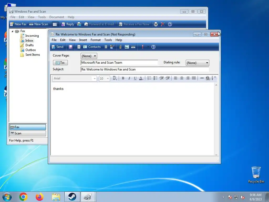
Task: Open the paragraph style dropdown
Action: [115, 78]
